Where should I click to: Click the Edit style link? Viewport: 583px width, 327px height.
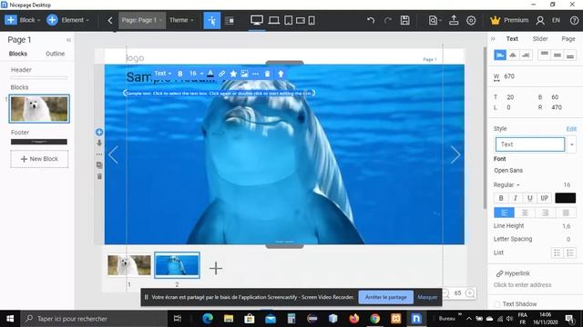pos(571,129)
